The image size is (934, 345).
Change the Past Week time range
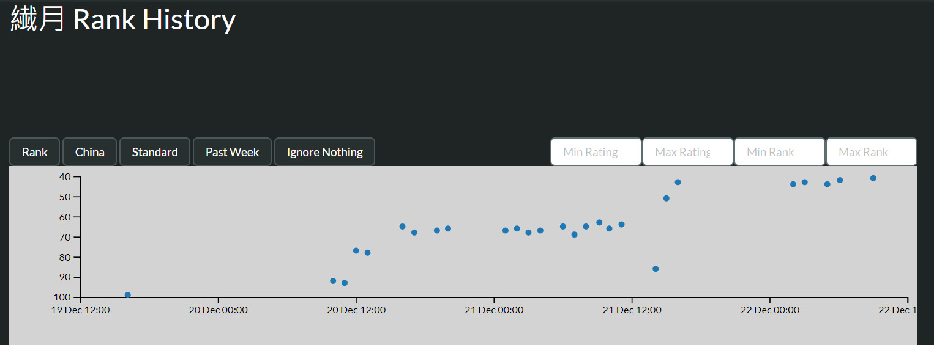[x=232, y=152]
